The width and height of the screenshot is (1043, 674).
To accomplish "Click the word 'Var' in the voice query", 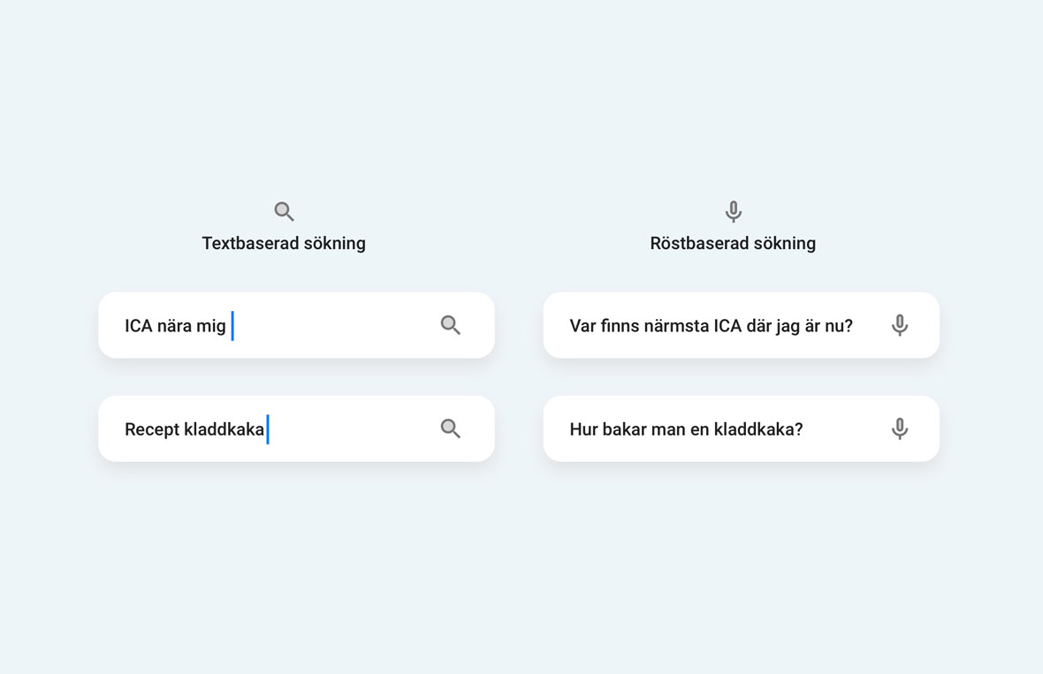I will 582,326.
